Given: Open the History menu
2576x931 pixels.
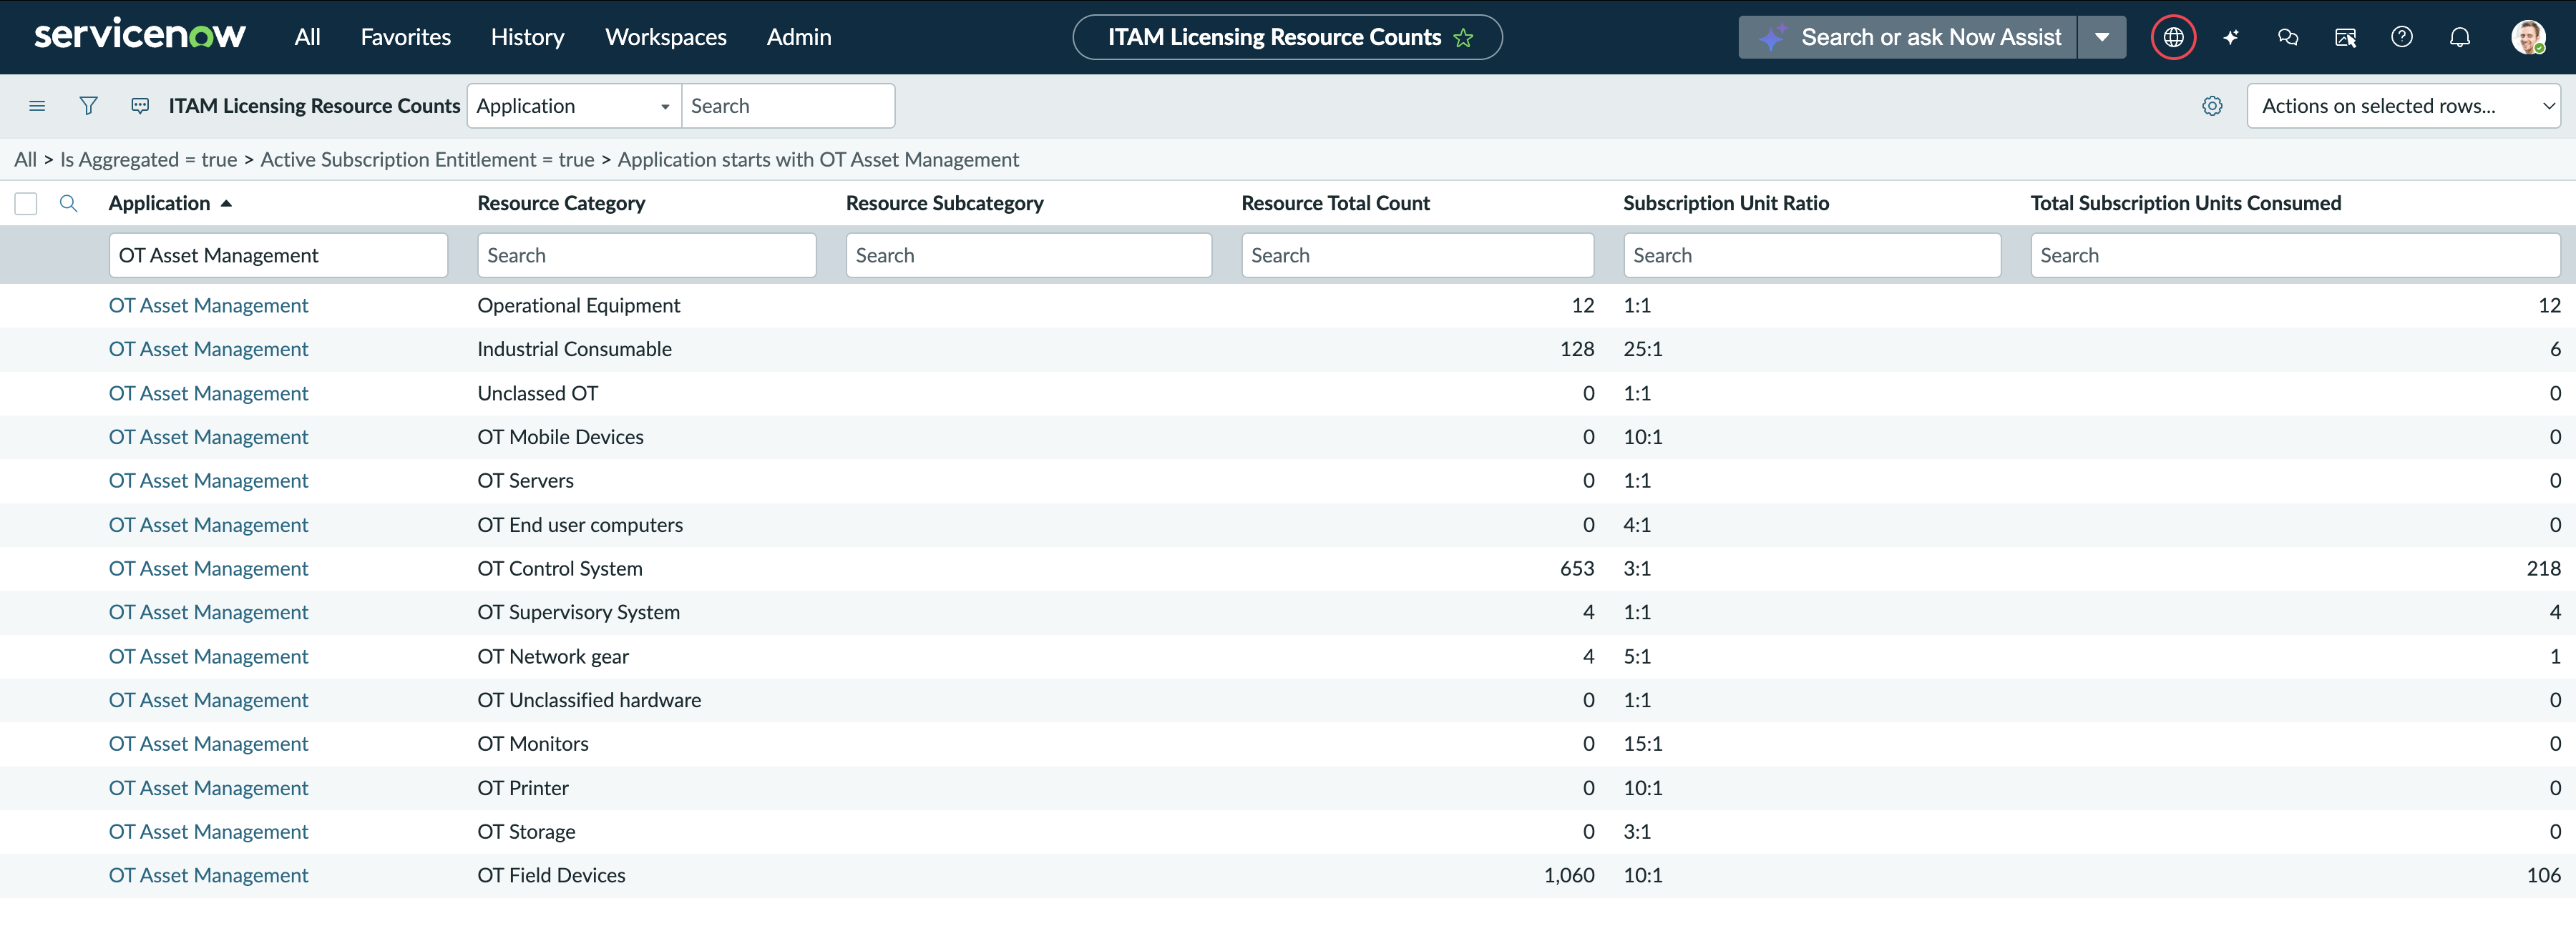Looking at the screenshot, I should click(527, 37).
